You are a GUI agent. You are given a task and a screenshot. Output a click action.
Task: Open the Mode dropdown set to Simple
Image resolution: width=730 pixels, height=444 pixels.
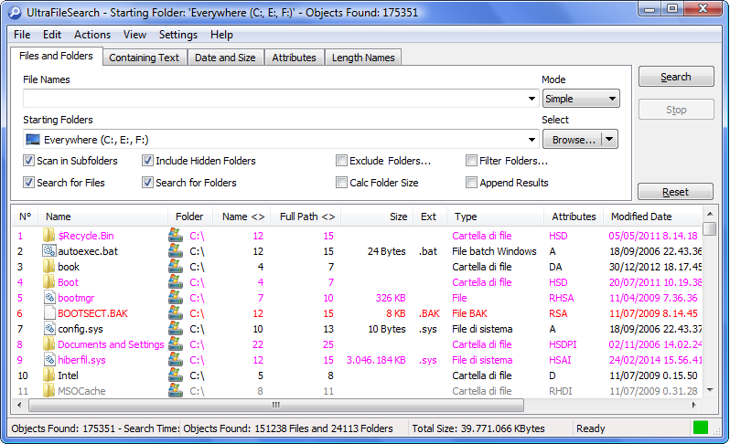(581, 99)
